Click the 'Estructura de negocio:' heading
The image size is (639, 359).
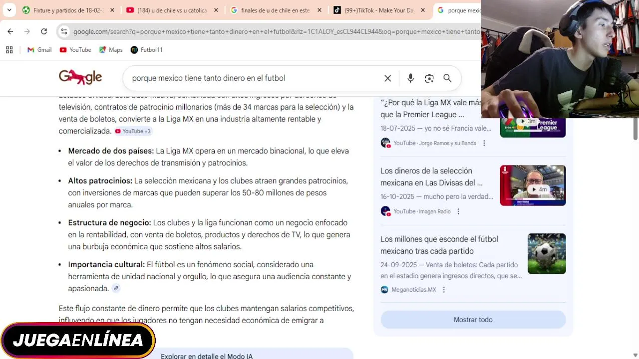[109, 222]
